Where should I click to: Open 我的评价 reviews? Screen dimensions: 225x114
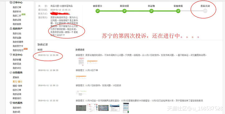(x=17, y=68)
